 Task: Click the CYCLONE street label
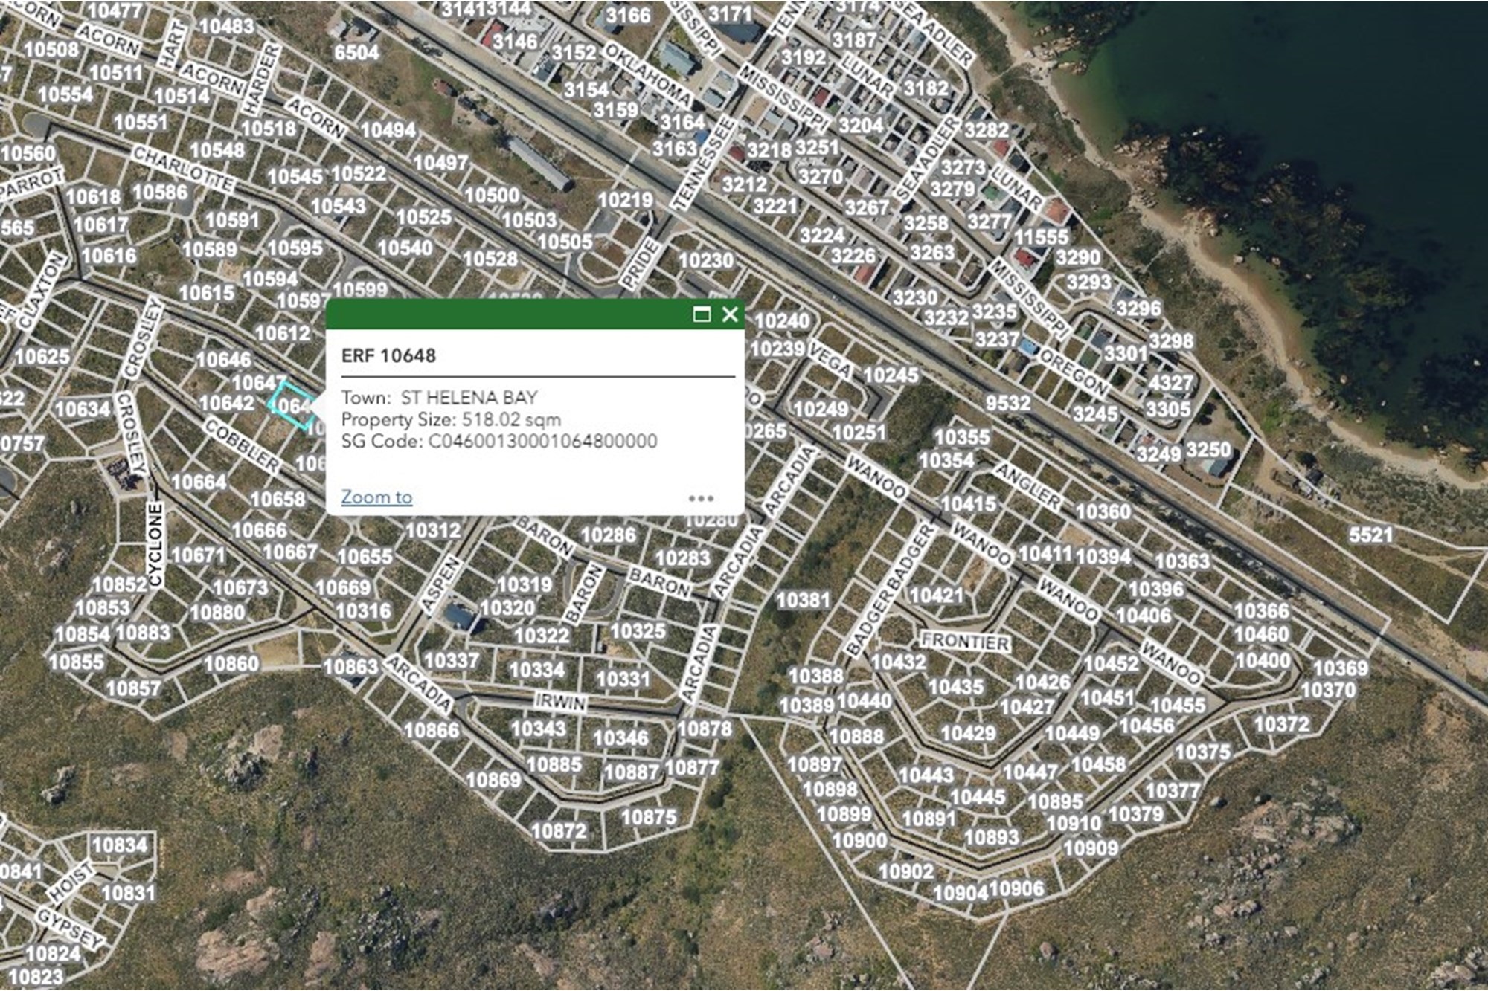[155, 545]
